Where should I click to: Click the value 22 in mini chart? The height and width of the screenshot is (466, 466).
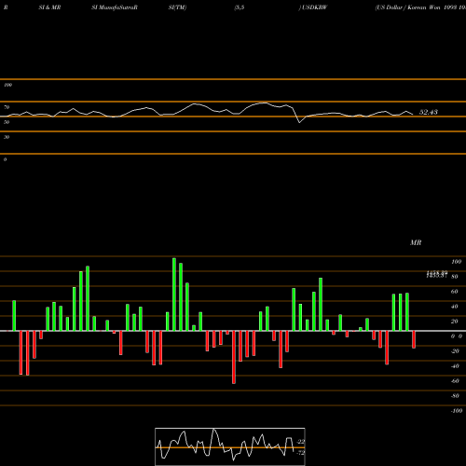tap(301, 442)
